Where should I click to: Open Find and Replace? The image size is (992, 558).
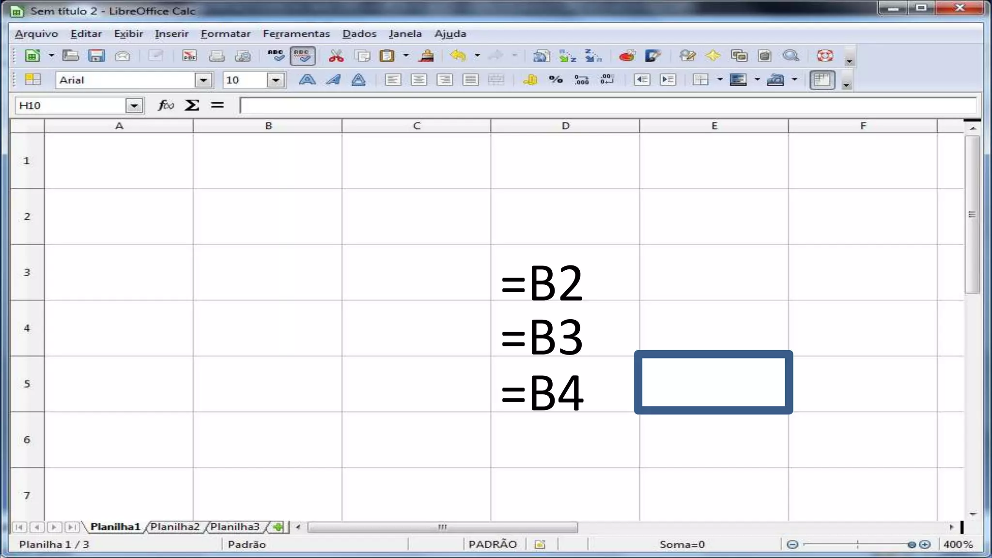(687, 56)
